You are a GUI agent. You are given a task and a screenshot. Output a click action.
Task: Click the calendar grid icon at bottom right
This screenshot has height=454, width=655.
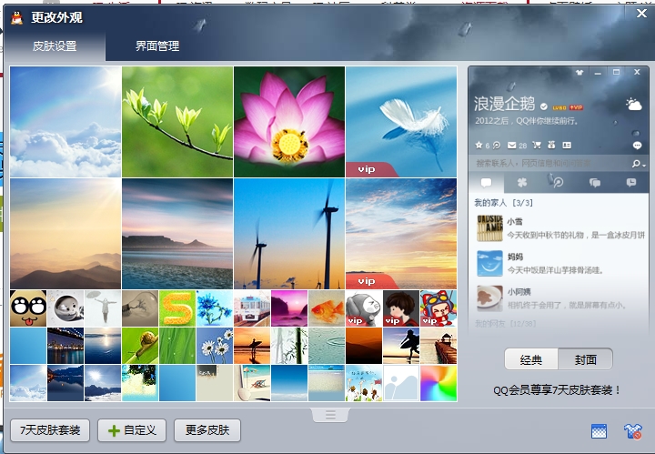coord(599,431)
